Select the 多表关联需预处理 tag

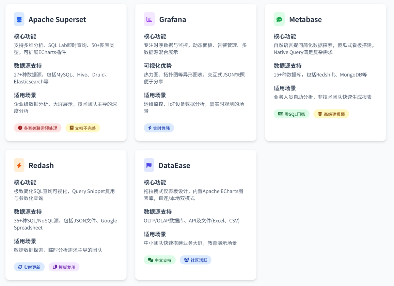[38, 128]
